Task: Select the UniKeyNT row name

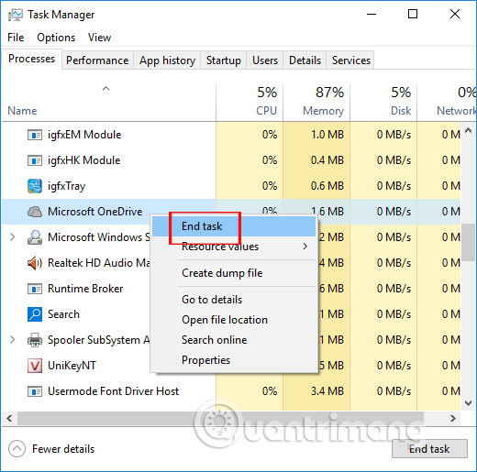Action: [x=72, y=366]
